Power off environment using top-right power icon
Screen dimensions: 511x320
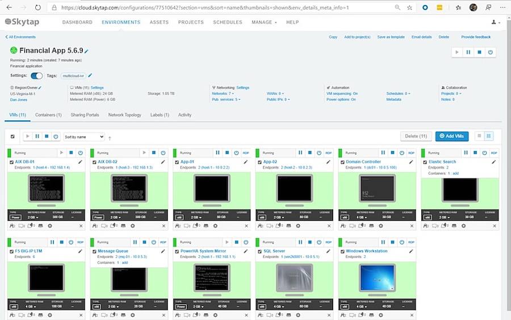[x=490, y=52]
